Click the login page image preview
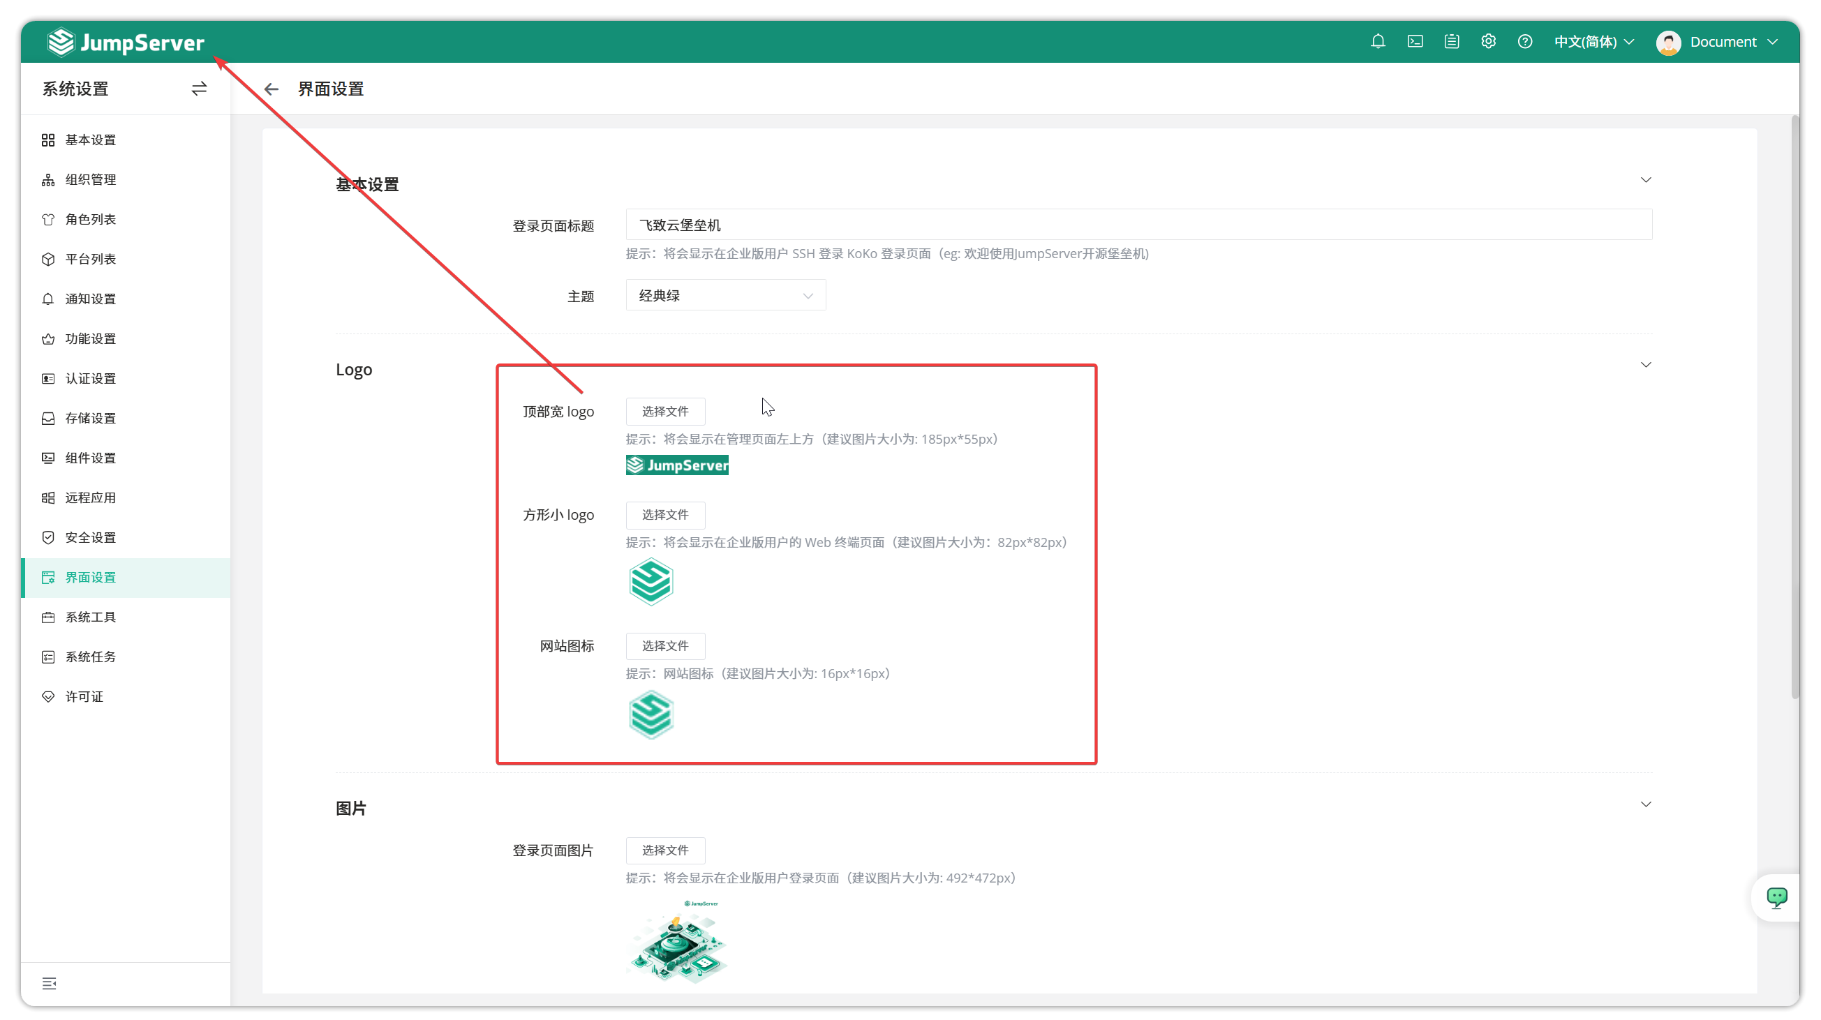Screen dimensions: 1821x1020 coord(676,941)
